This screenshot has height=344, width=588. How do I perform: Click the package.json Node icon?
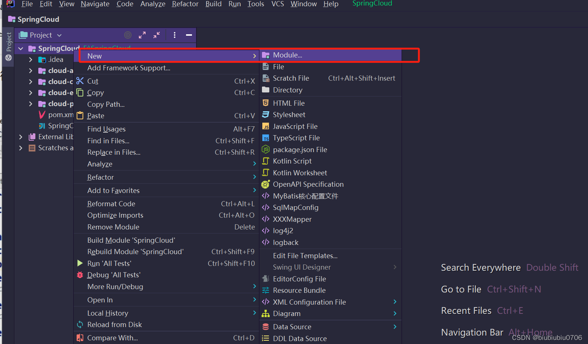coord(266,150)
